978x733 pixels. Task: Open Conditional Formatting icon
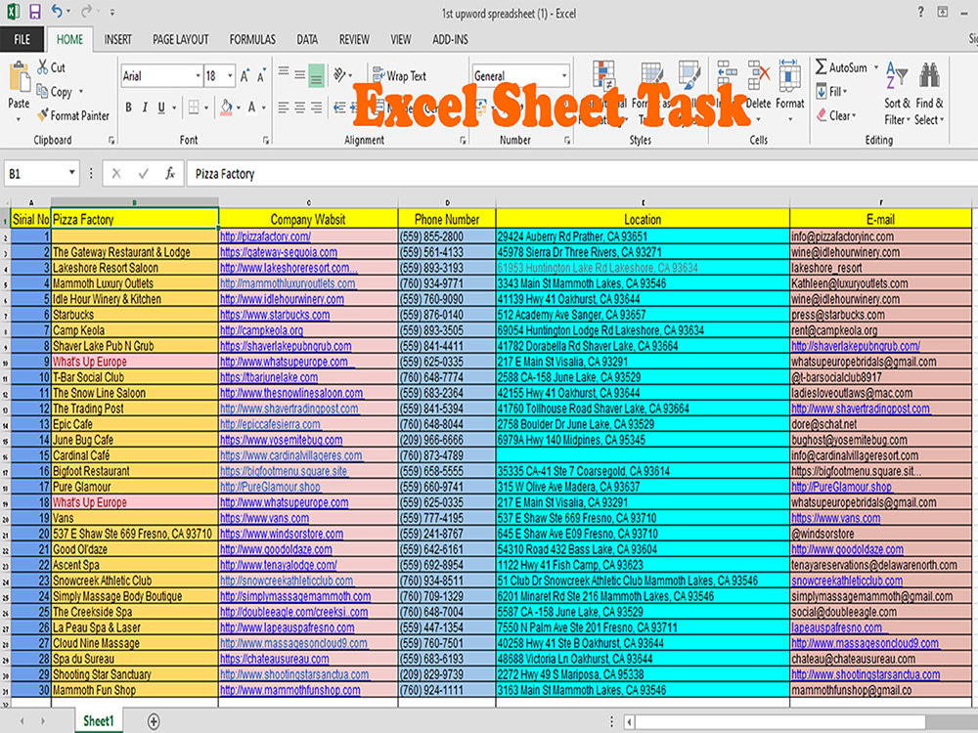click(x=603, y=75)
